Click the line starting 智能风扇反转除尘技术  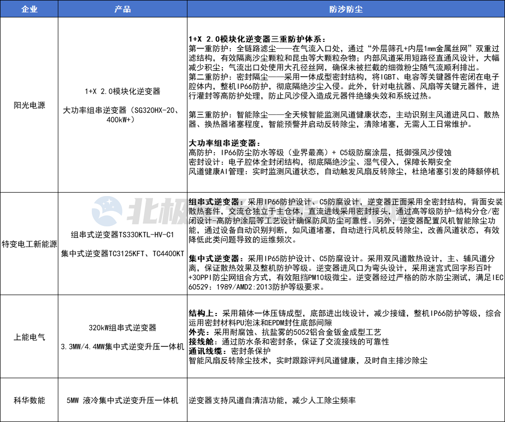[x=308, y=360]
